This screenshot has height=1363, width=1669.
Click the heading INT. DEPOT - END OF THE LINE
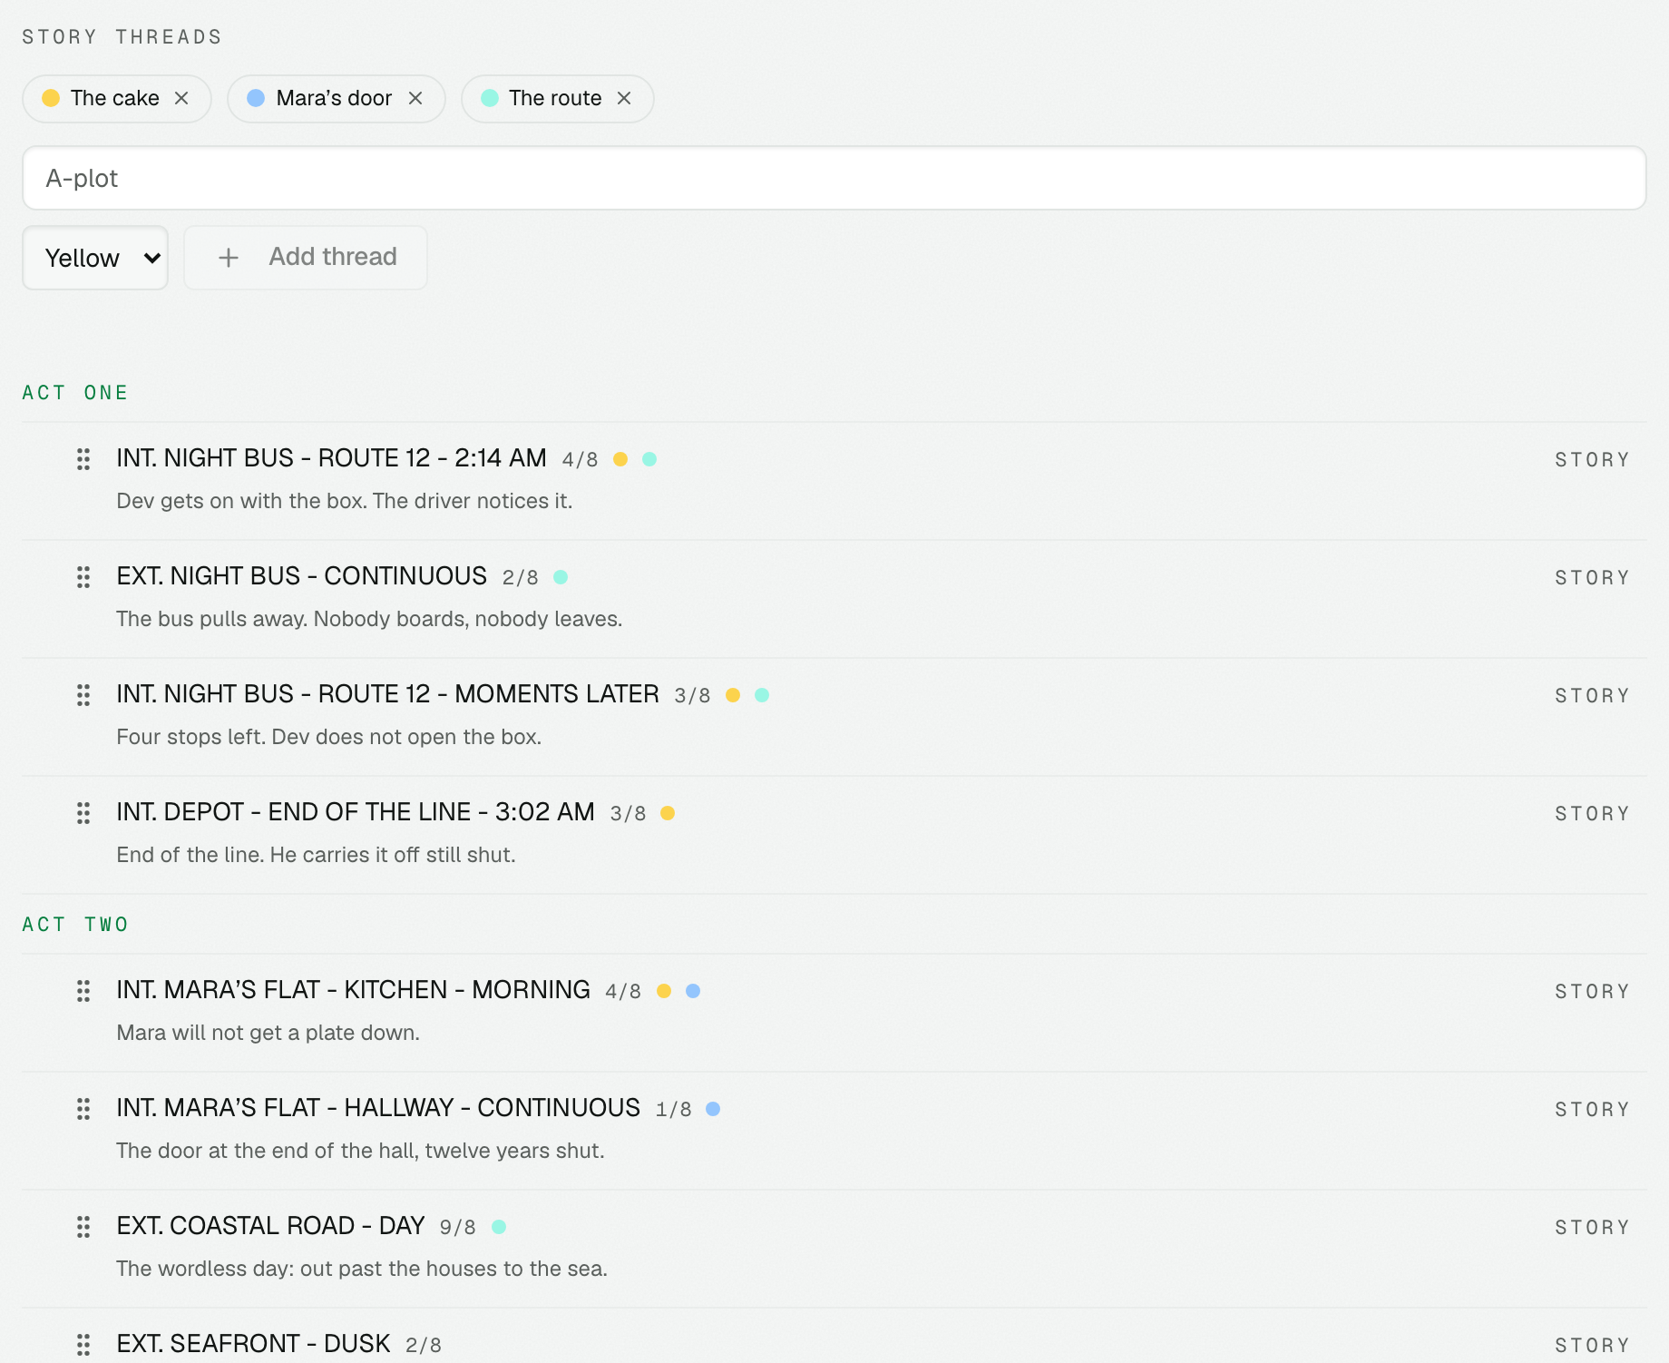(356, 812)
